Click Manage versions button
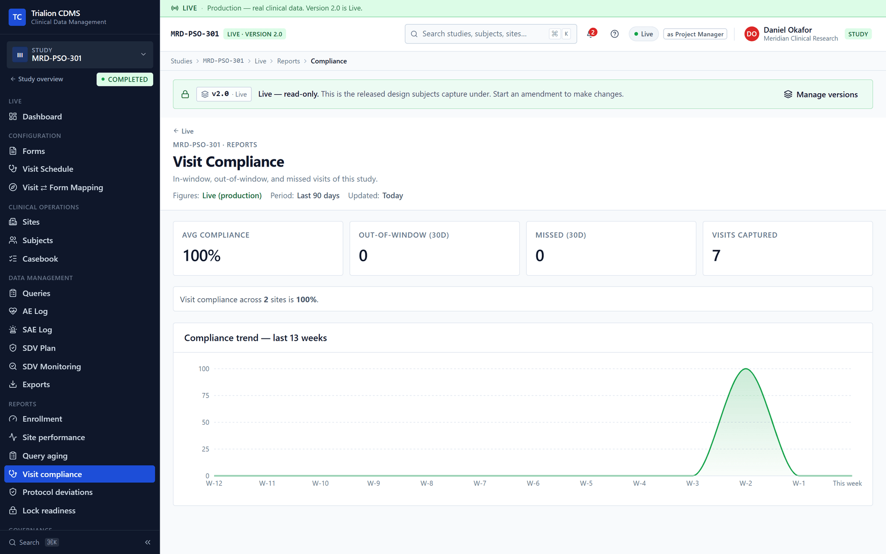Screen dimensions: 886x554 (x=820, y=94)
